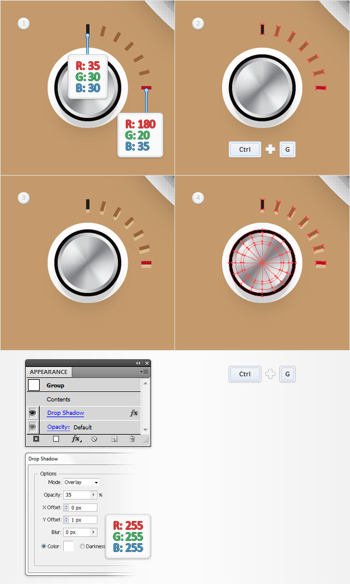Viewport: 350px width, 584px height.
Task: Click the trash Delete Selected Item icon
Action: point(132,439)
